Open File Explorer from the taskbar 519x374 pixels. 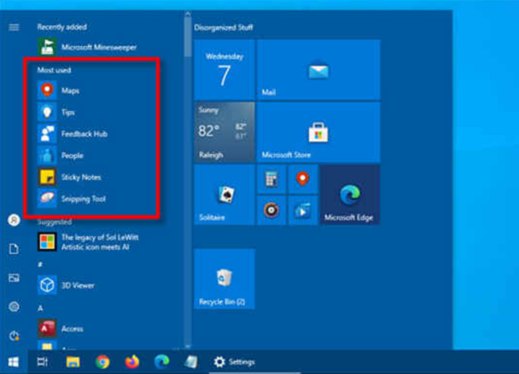click(73, 361)
